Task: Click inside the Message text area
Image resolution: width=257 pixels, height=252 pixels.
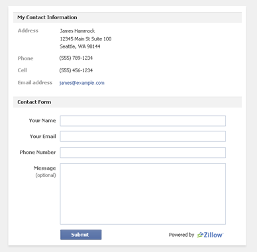Action: pos(143,194)
